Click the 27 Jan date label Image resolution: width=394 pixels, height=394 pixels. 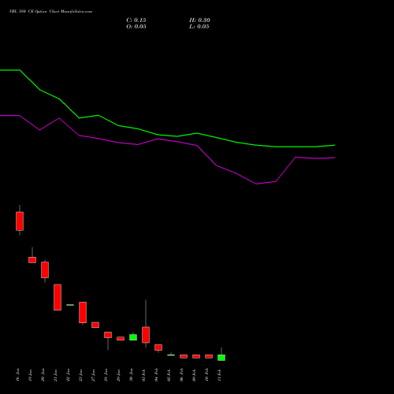coord(93,375)
